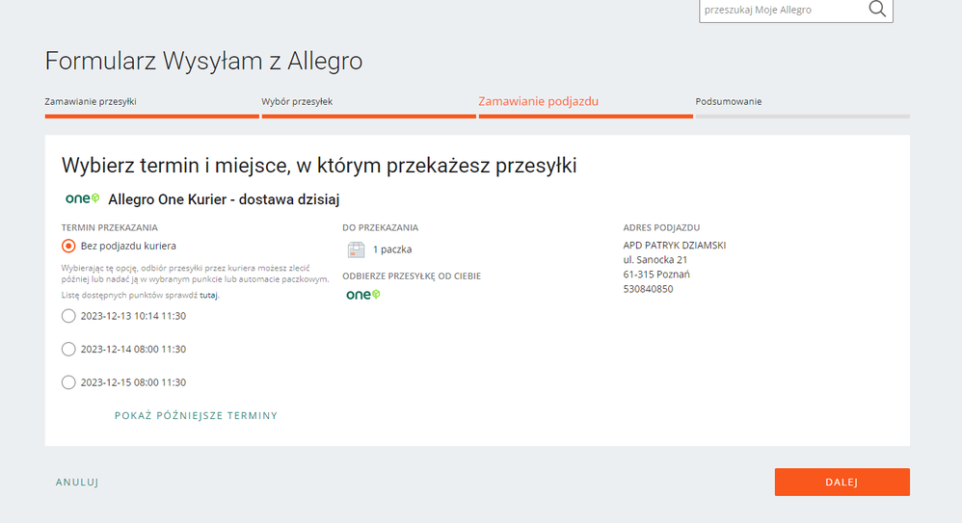This screenshot has width=962, height=523.
Task: Choose pickup slot 2023-12-15 08:00 11:30
Action: [x=68, y=382]
